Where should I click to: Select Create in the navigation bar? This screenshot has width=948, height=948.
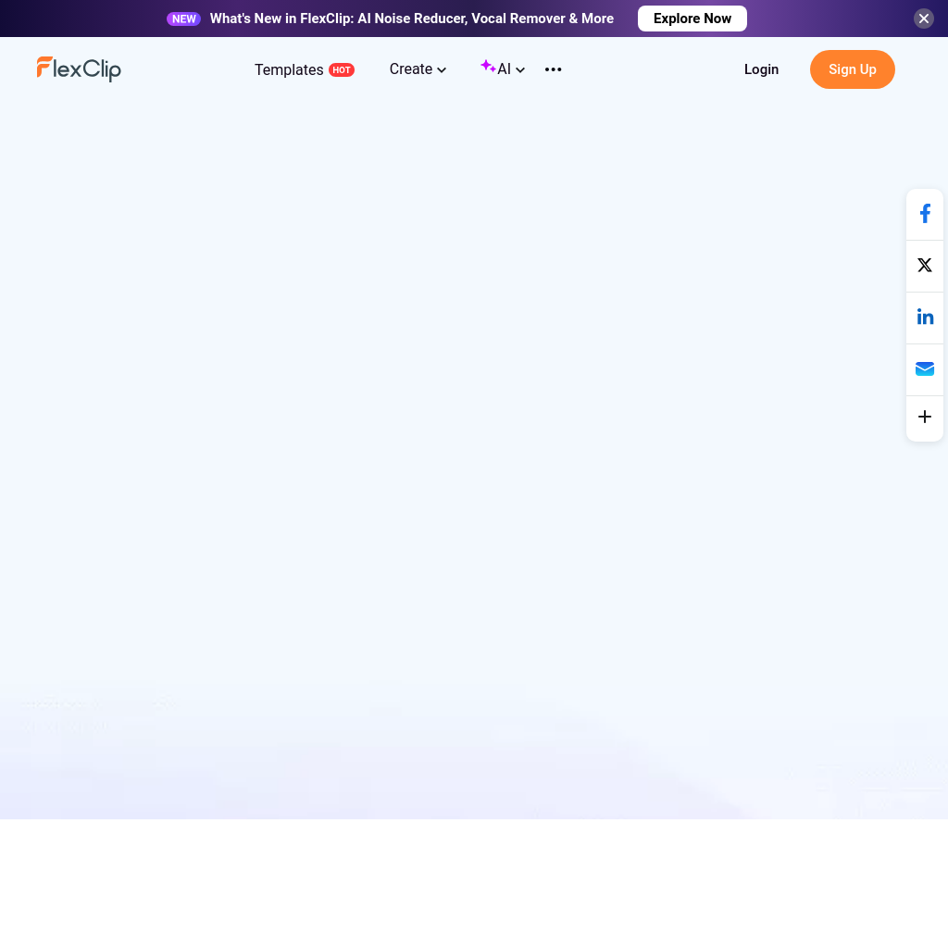click(411, 69)
